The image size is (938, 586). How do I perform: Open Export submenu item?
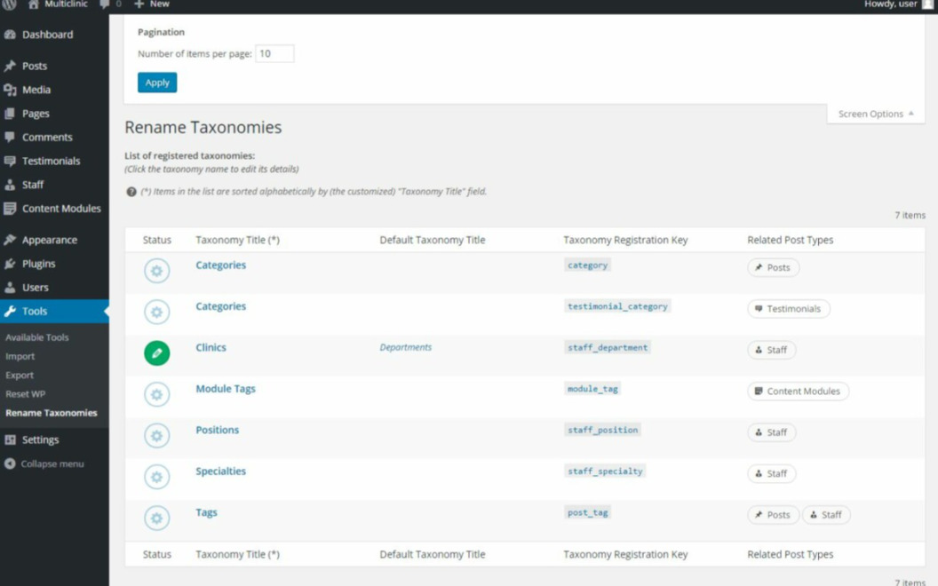[20, 376]
